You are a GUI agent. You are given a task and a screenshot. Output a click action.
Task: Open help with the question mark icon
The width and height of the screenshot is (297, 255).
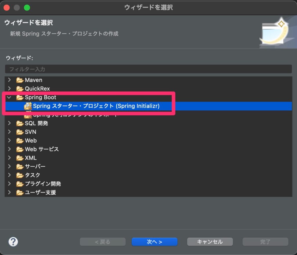tap(13, 242)
